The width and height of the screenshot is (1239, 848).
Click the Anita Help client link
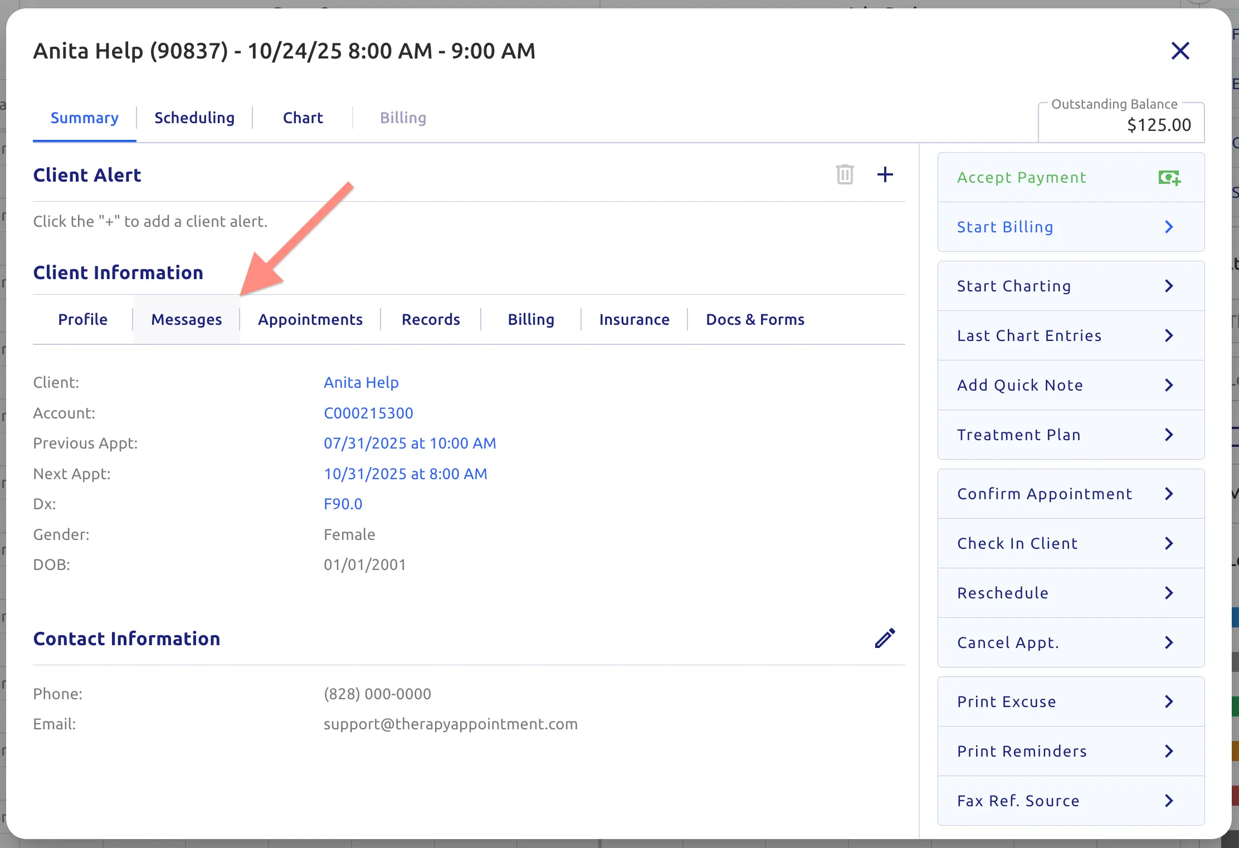[x=361, y=383]
